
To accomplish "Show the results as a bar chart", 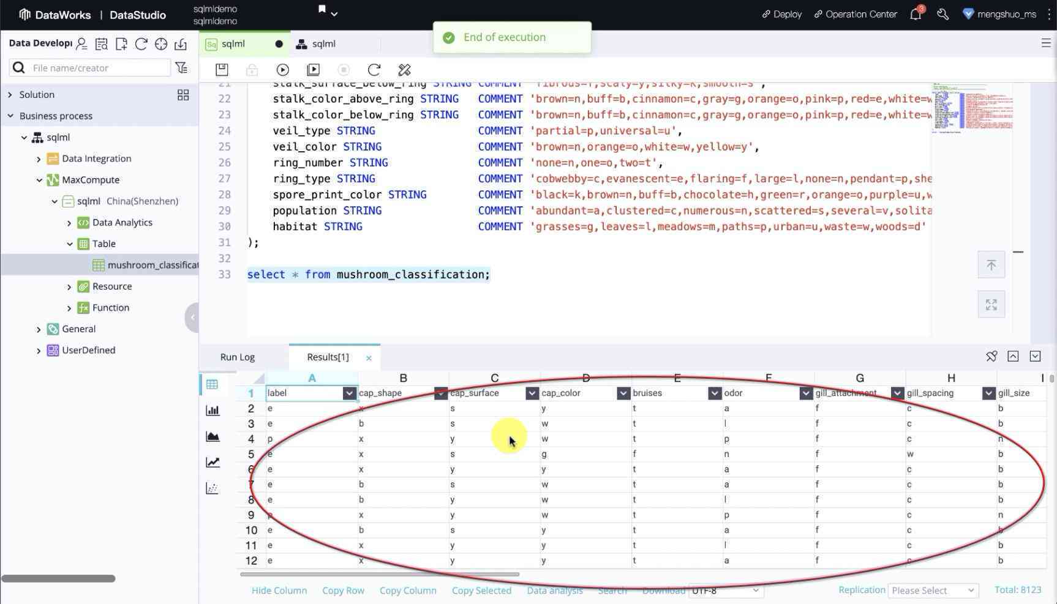I will (x=213, y=410).
